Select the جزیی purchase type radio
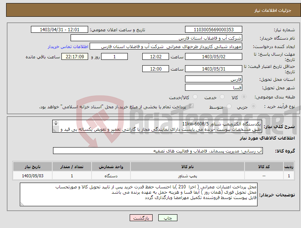This screenshot has width=301, height=228. [x=253, y=106]
